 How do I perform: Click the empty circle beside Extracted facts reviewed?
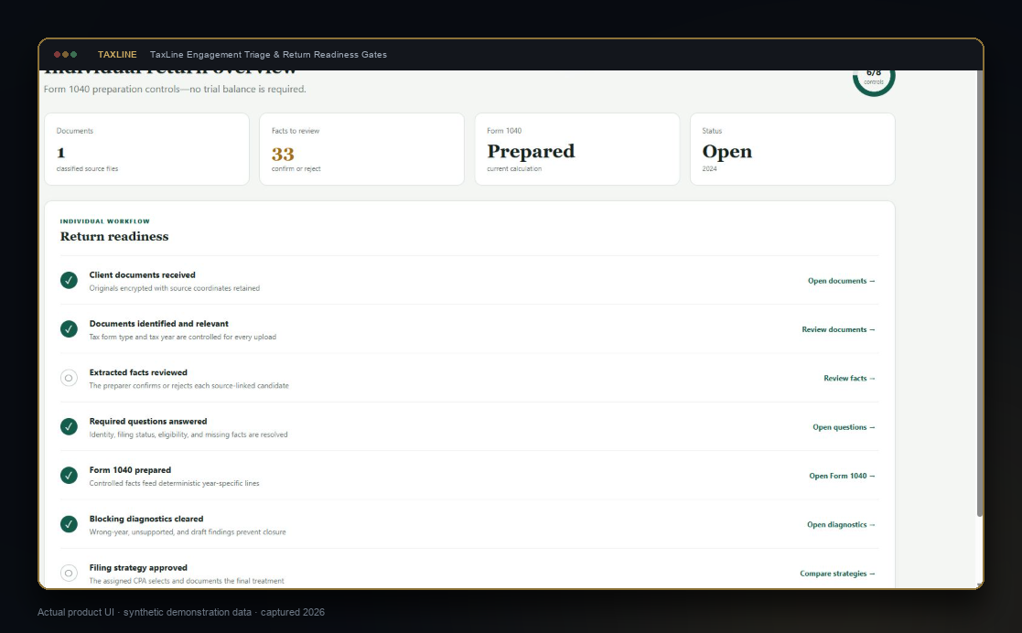click(x=69, y=378)
